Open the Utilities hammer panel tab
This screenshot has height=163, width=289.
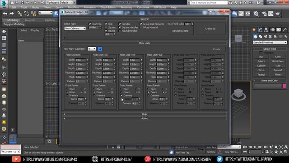[x=284, y=30]
